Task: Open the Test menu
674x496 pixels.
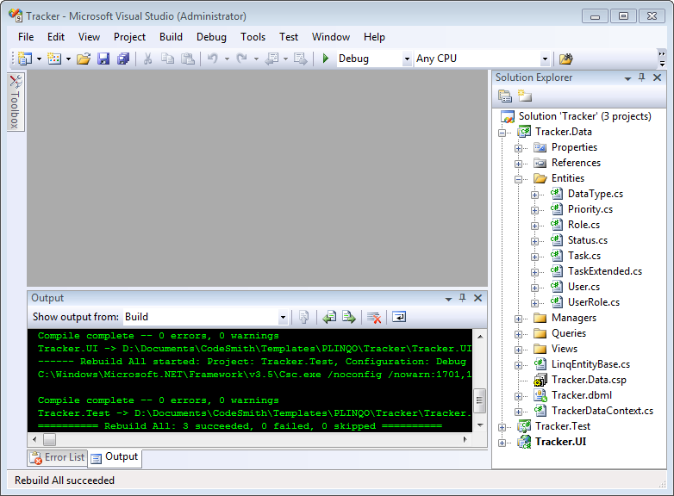Action: coord(289,37)
